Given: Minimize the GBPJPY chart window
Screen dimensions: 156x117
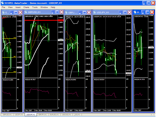Looking at the screenshot, I should [80, 12].
